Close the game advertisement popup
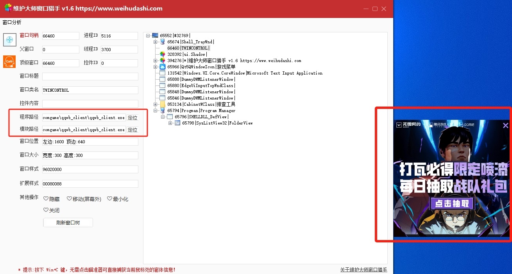 point(505,125)
